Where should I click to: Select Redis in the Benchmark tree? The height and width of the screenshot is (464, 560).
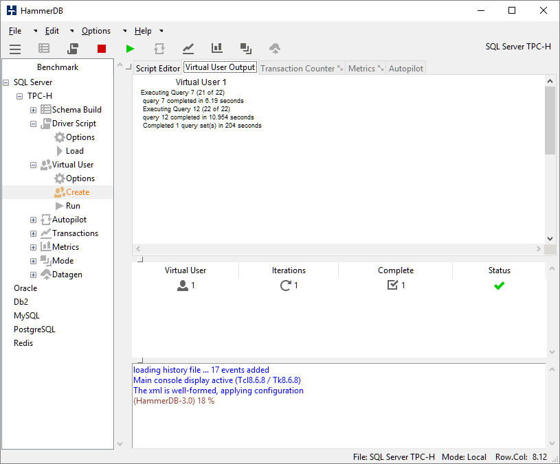[x=23, y=343]
